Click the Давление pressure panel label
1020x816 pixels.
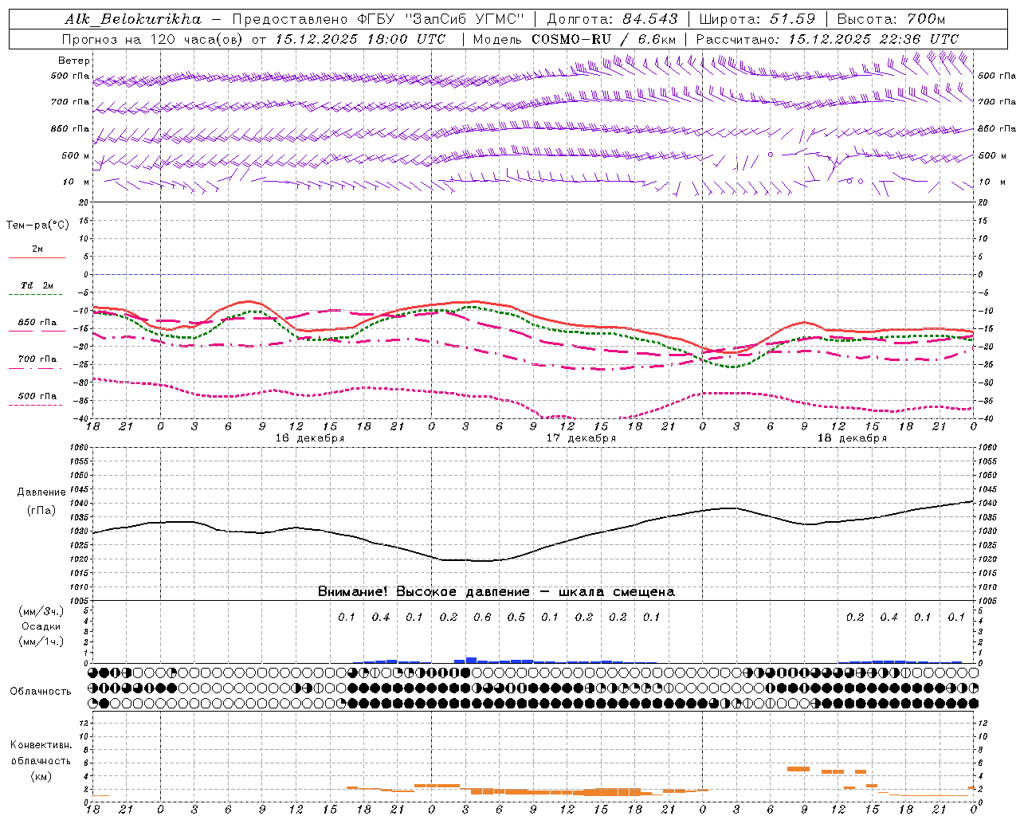click(x=41, y=492)
